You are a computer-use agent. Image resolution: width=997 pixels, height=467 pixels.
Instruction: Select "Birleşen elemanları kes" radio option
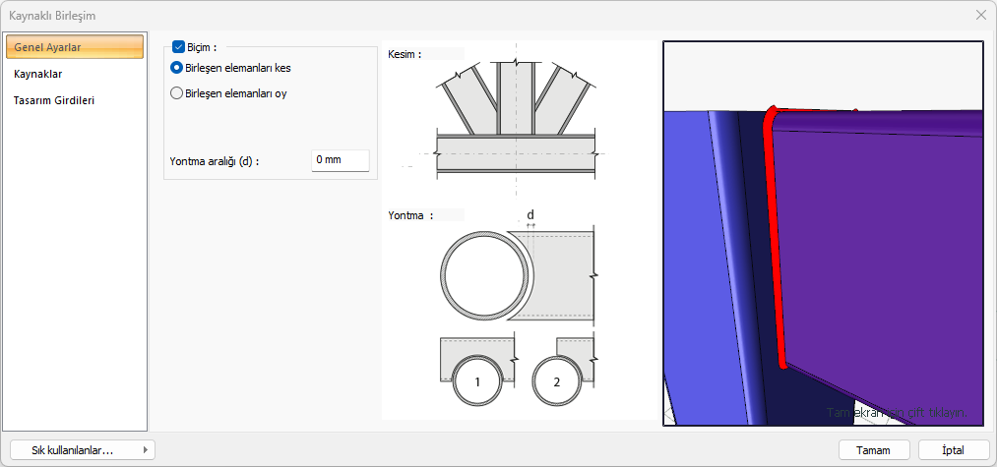[x=177, y=68]
